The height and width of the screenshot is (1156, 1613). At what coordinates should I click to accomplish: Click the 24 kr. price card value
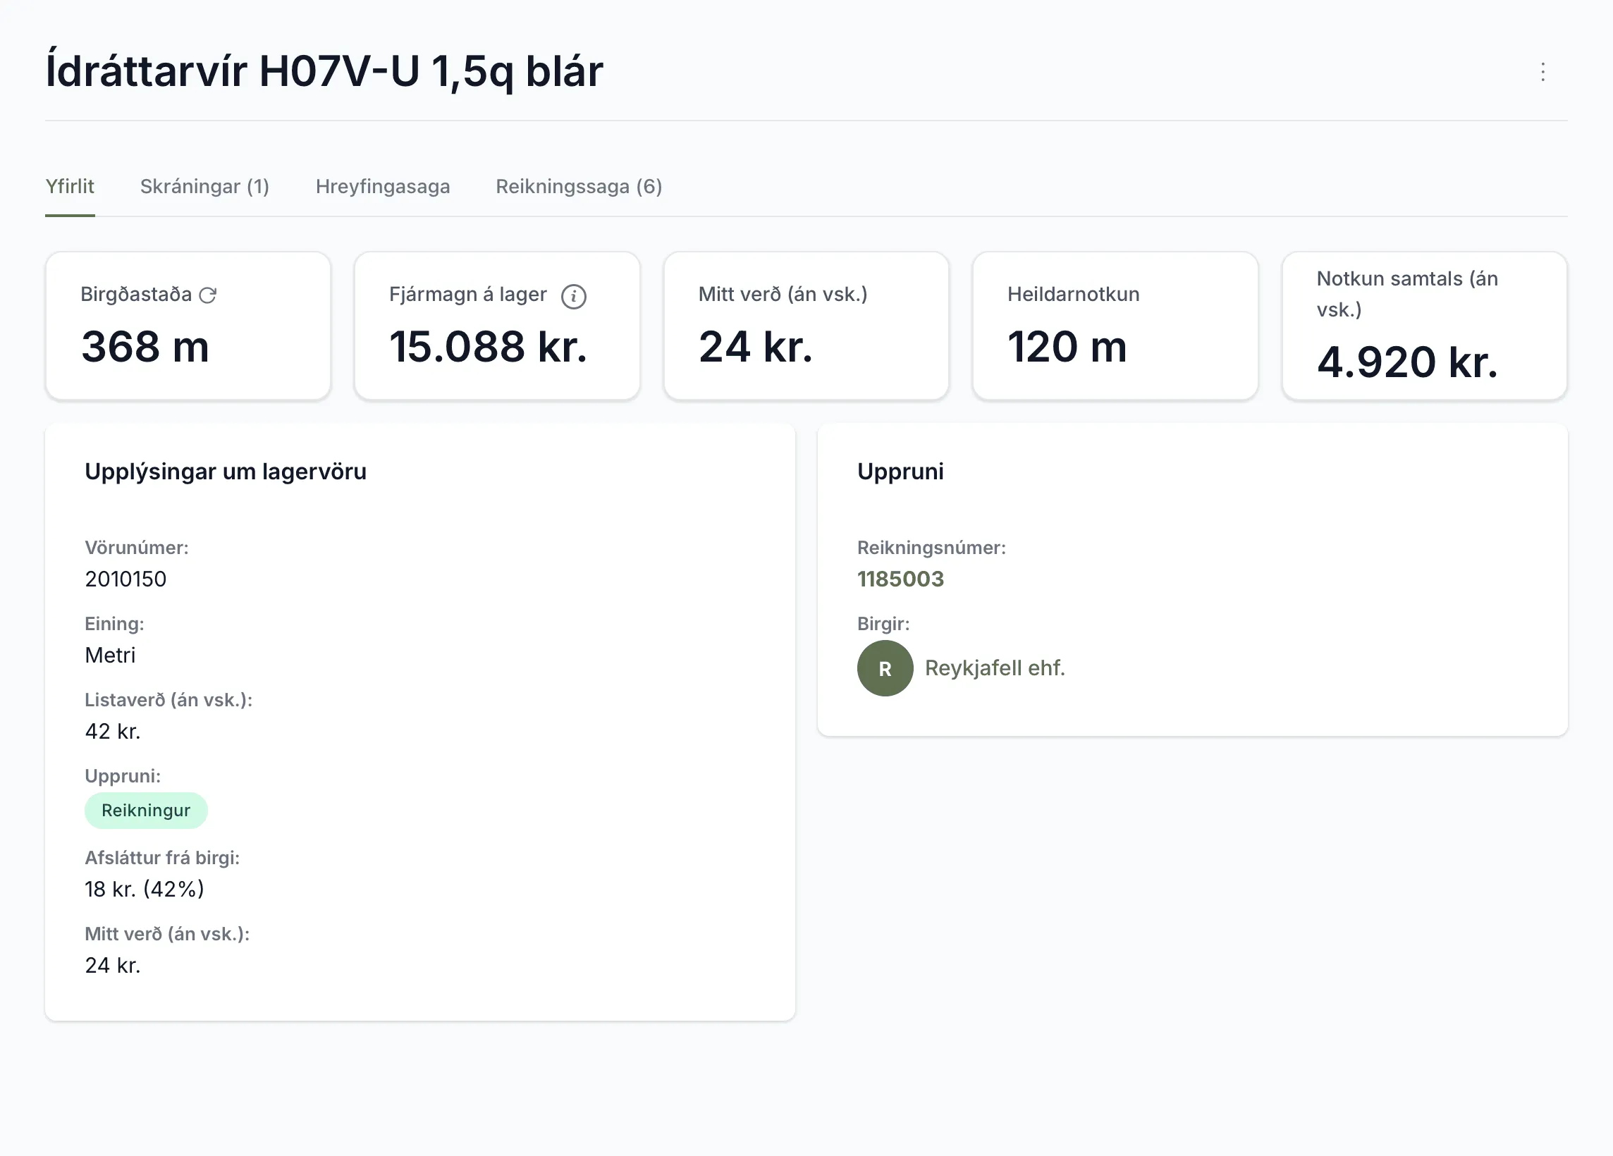point(755,347)
